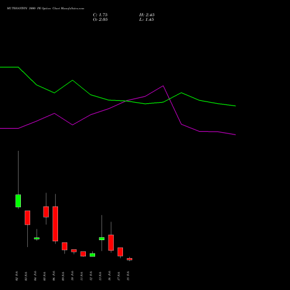Click the 02 Feb date label
This screenshot has width=290, height=290.
click(17, 276)
